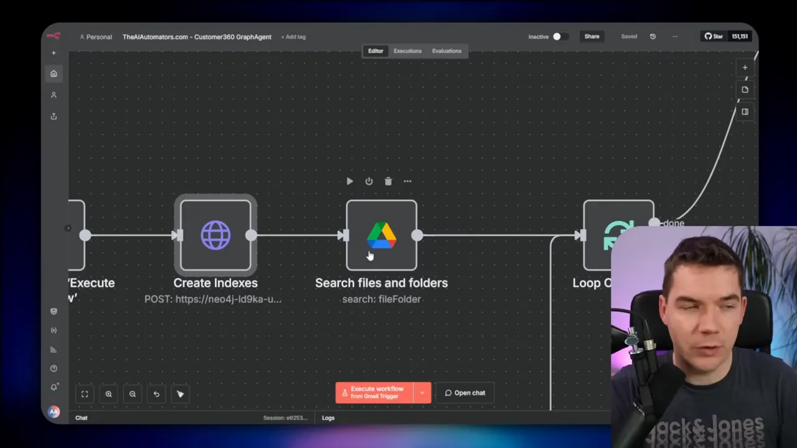Click the GitHub Star button in top bar
797x448 pixels.
(714, 36)
